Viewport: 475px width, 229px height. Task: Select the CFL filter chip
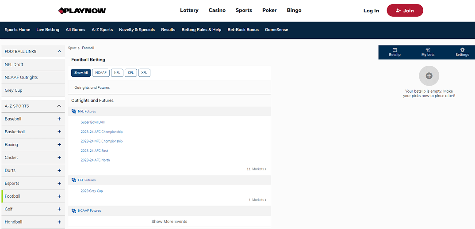click(130, 73)
